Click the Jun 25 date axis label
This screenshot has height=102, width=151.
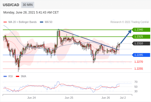coord(69,98)
